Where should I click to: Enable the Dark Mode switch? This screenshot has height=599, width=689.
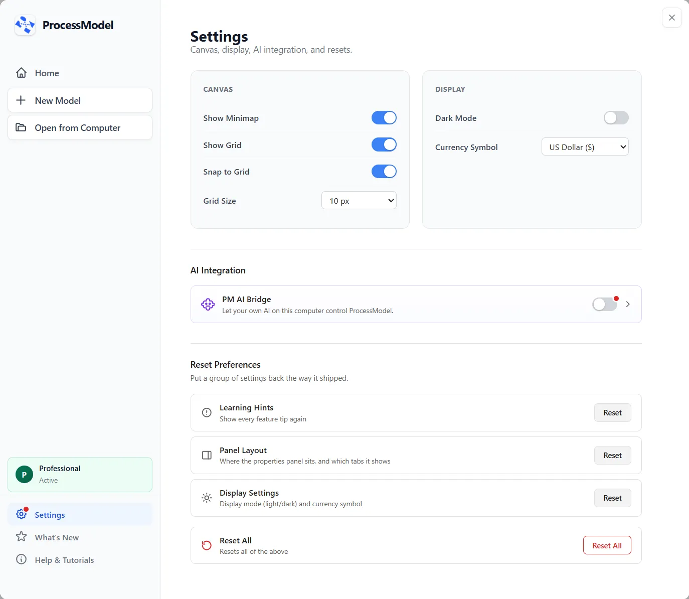click(x=616, y=118)
